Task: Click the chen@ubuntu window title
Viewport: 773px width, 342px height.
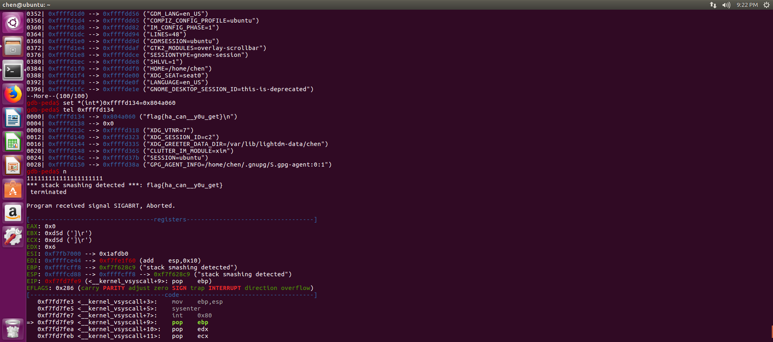Action: pyautogui.click(x=27, y=5)
